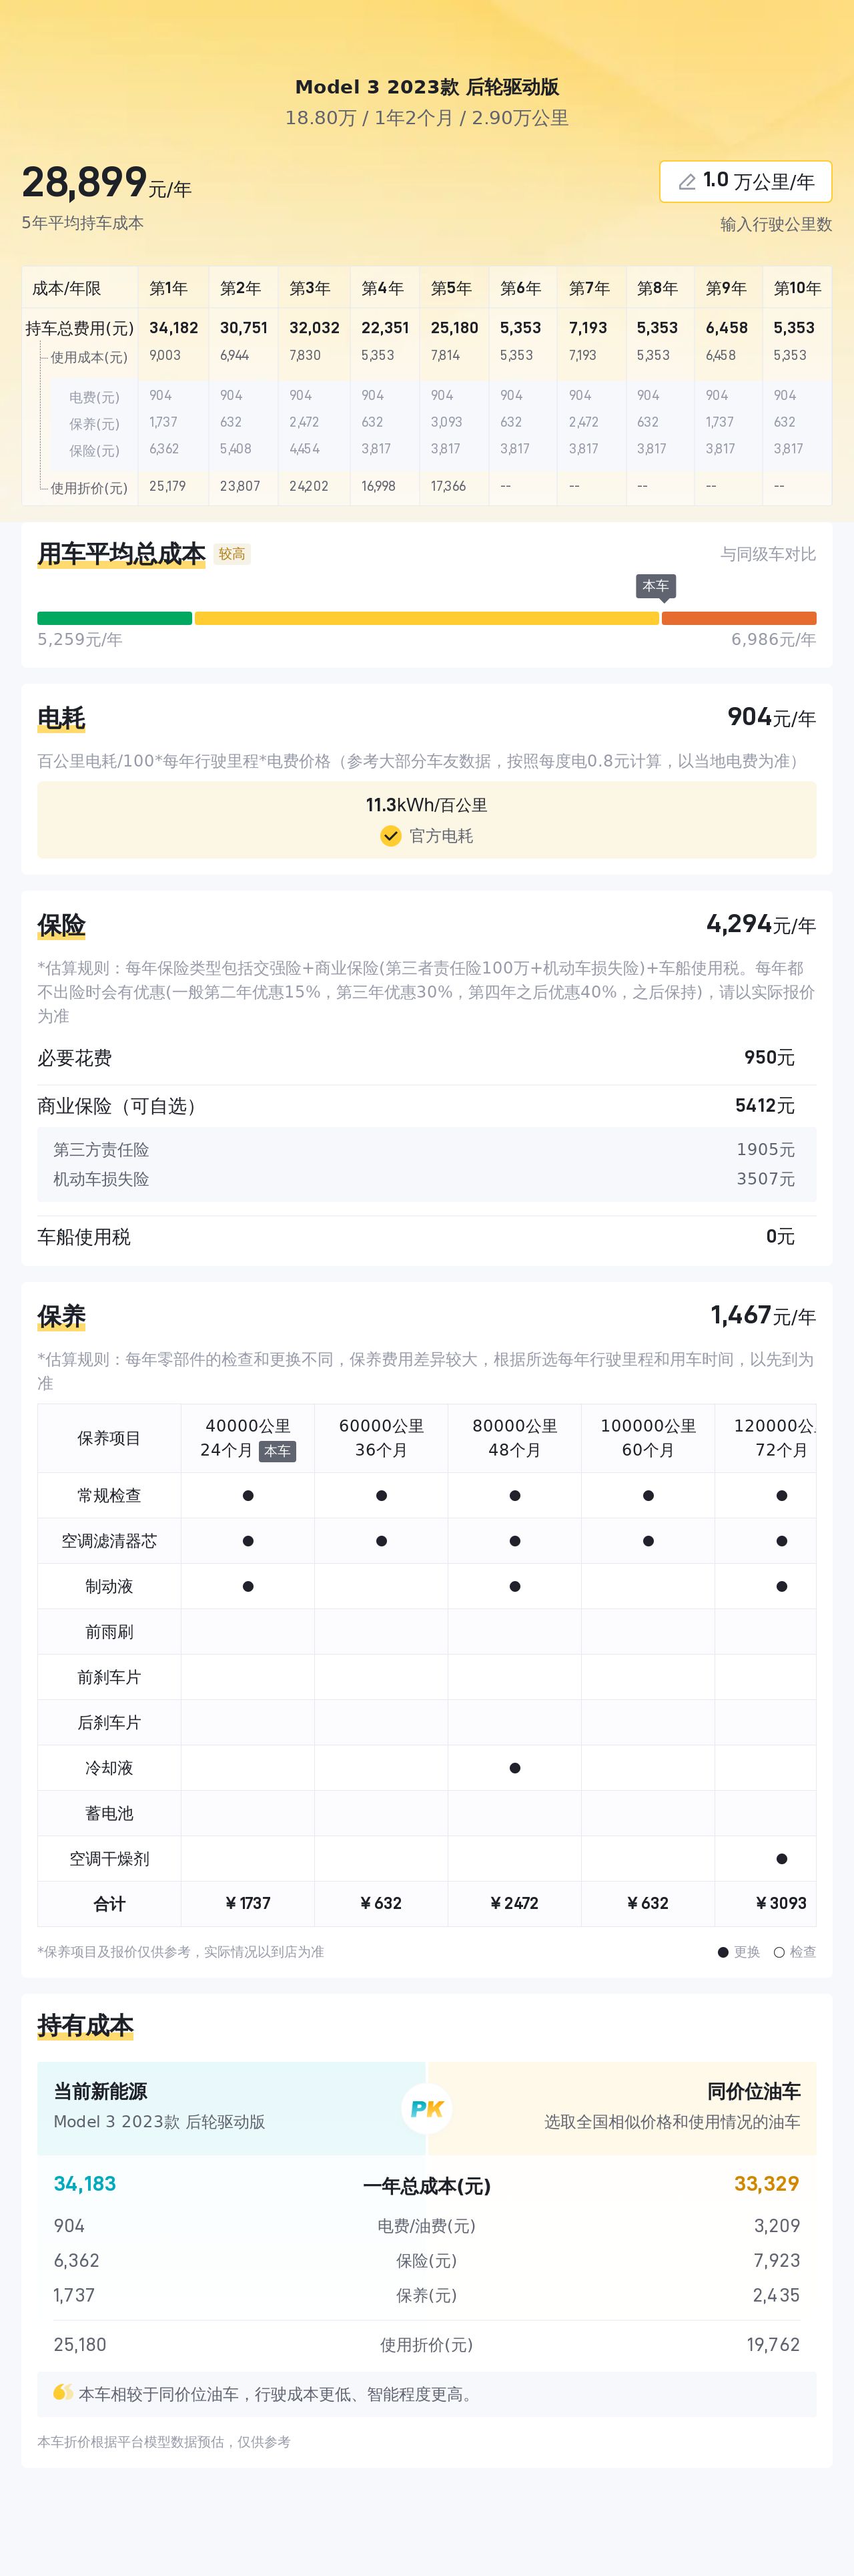The width and height of the screenshot is (854, 2576).
Task: Click the 第三方责任险 row
Action: click(x=426, y=1150)
